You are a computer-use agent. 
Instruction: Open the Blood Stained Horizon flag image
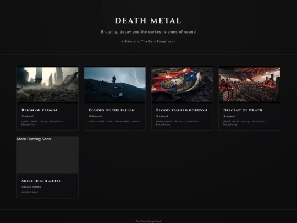[x=182, y=84]
